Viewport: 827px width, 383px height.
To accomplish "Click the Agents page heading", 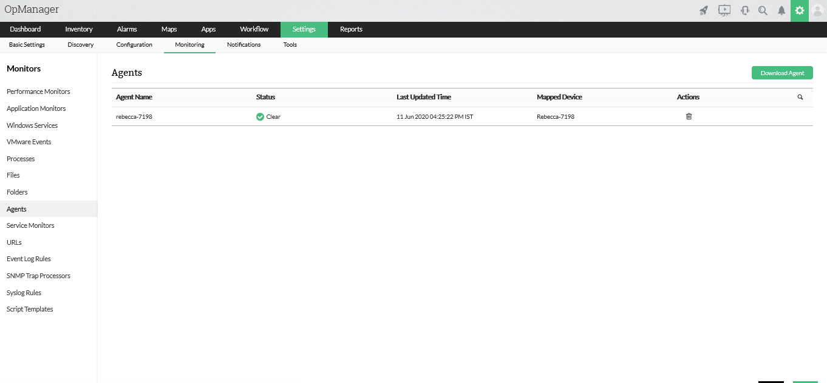I will tap(127, 73).
